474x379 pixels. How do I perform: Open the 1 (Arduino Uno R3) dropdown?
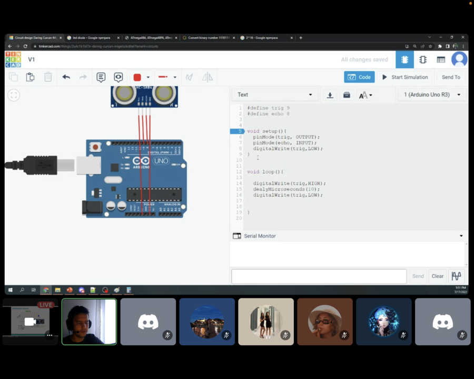[x=433, y=94]
